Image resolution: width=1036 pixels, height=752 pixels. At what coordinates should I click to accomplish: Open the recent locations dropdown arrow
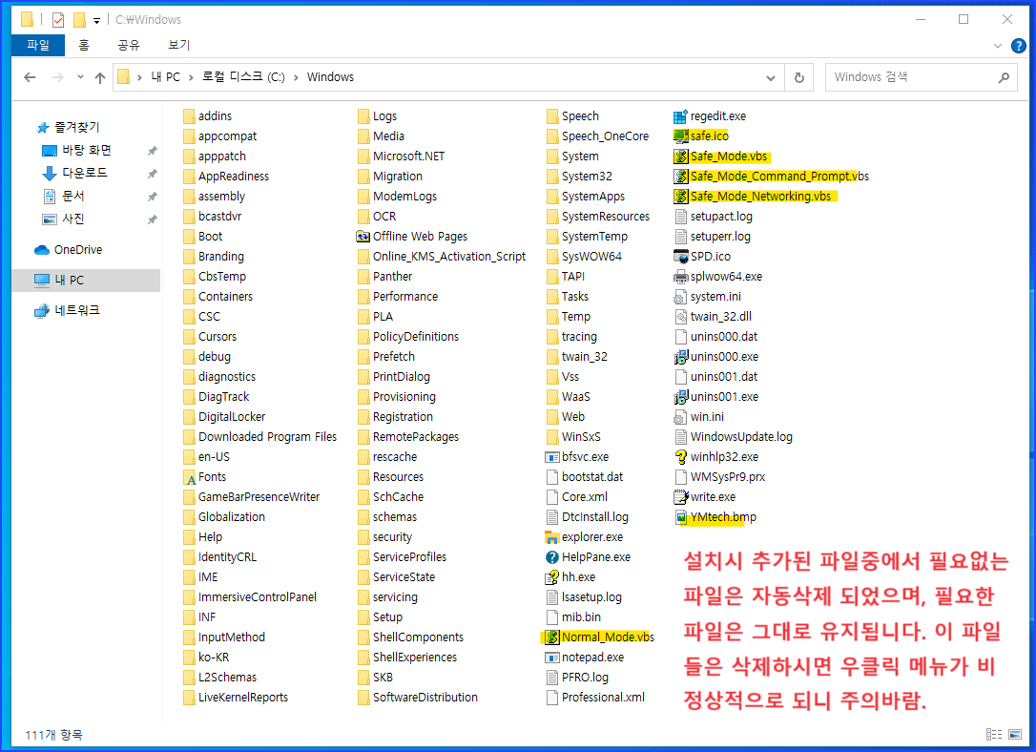click(80, 77)
